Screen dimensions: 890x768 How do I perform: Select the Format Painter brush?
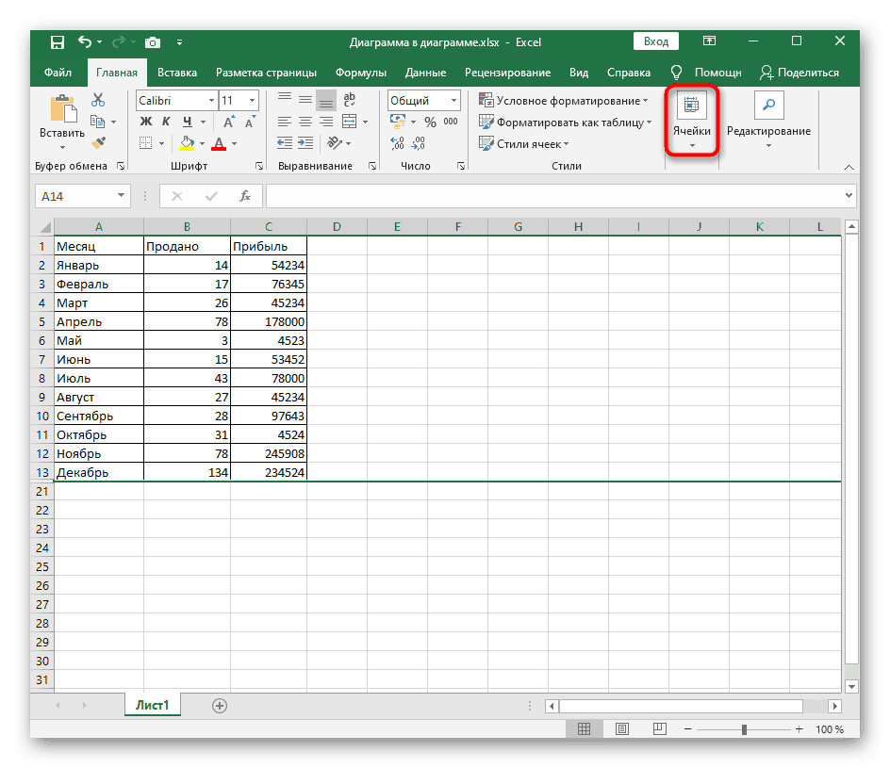[98, 142]
